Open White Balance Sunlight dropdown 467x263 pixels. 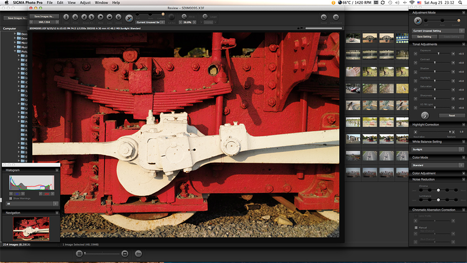pos(438,149)
